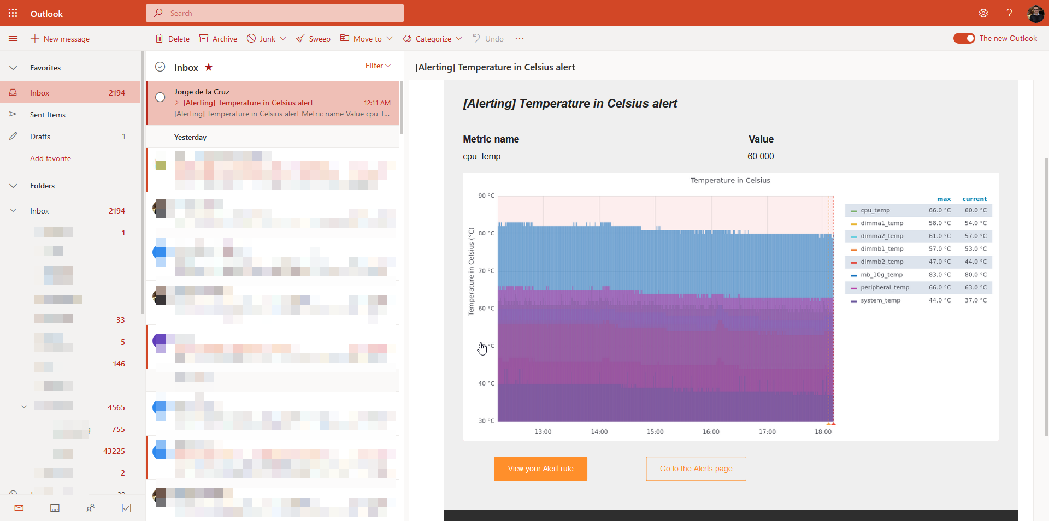Image resolution: width=1049 pixels, height=521 pixels.
Task: Collapse the Favorites section chevron
Action: 13,68
